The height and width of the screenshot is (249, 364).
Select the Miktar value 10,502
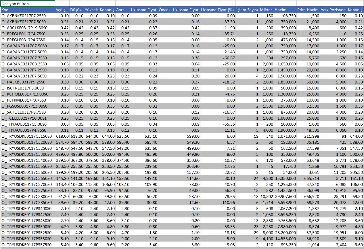267,197
